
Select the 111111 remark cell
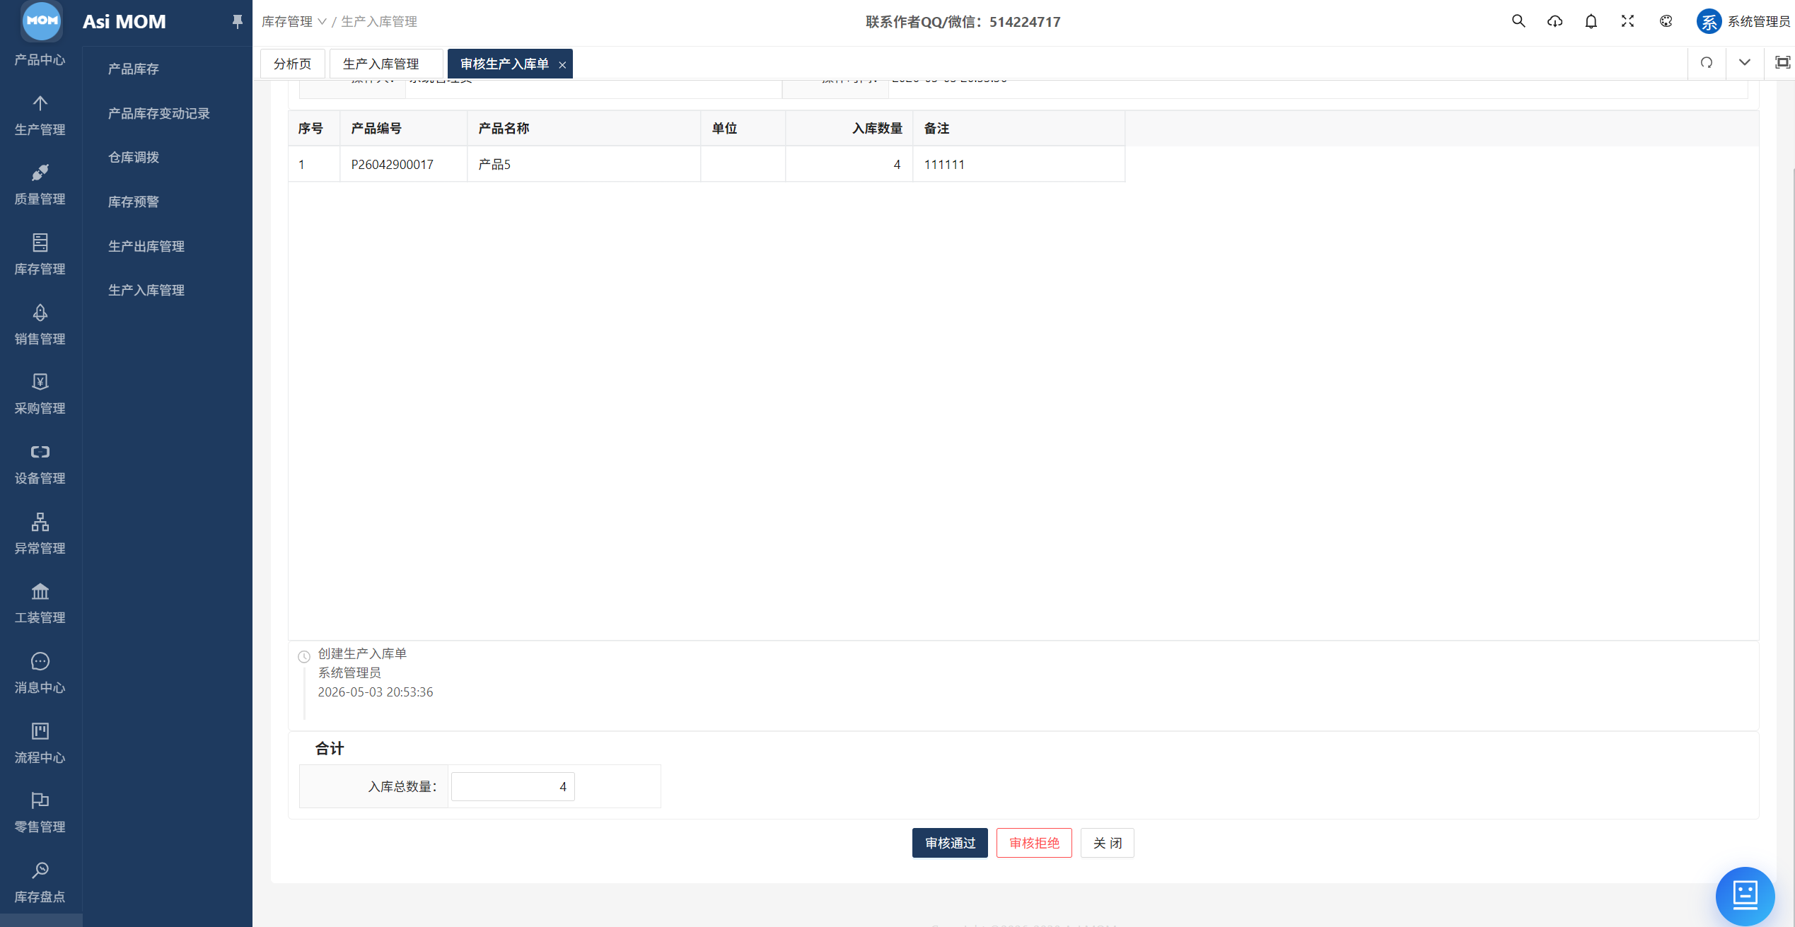point(1018,164)
